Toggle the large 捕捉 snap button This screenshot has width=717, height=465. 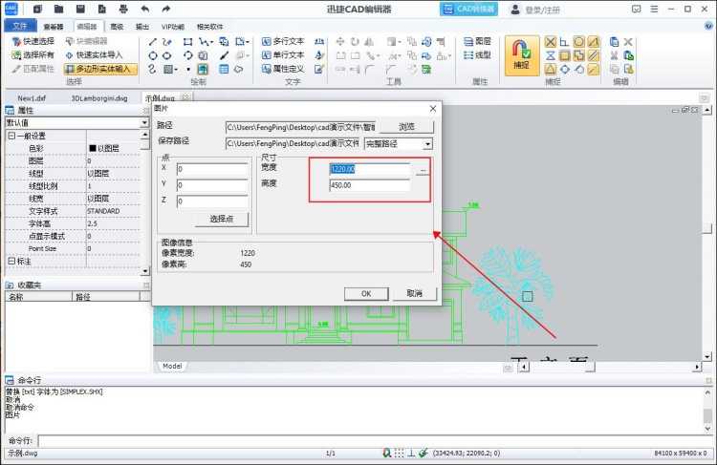[522, 55]
